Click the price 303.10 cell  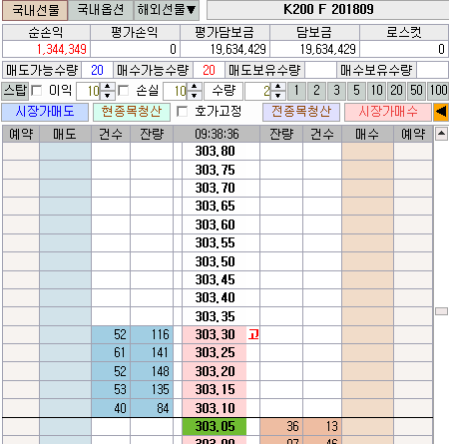215,408
